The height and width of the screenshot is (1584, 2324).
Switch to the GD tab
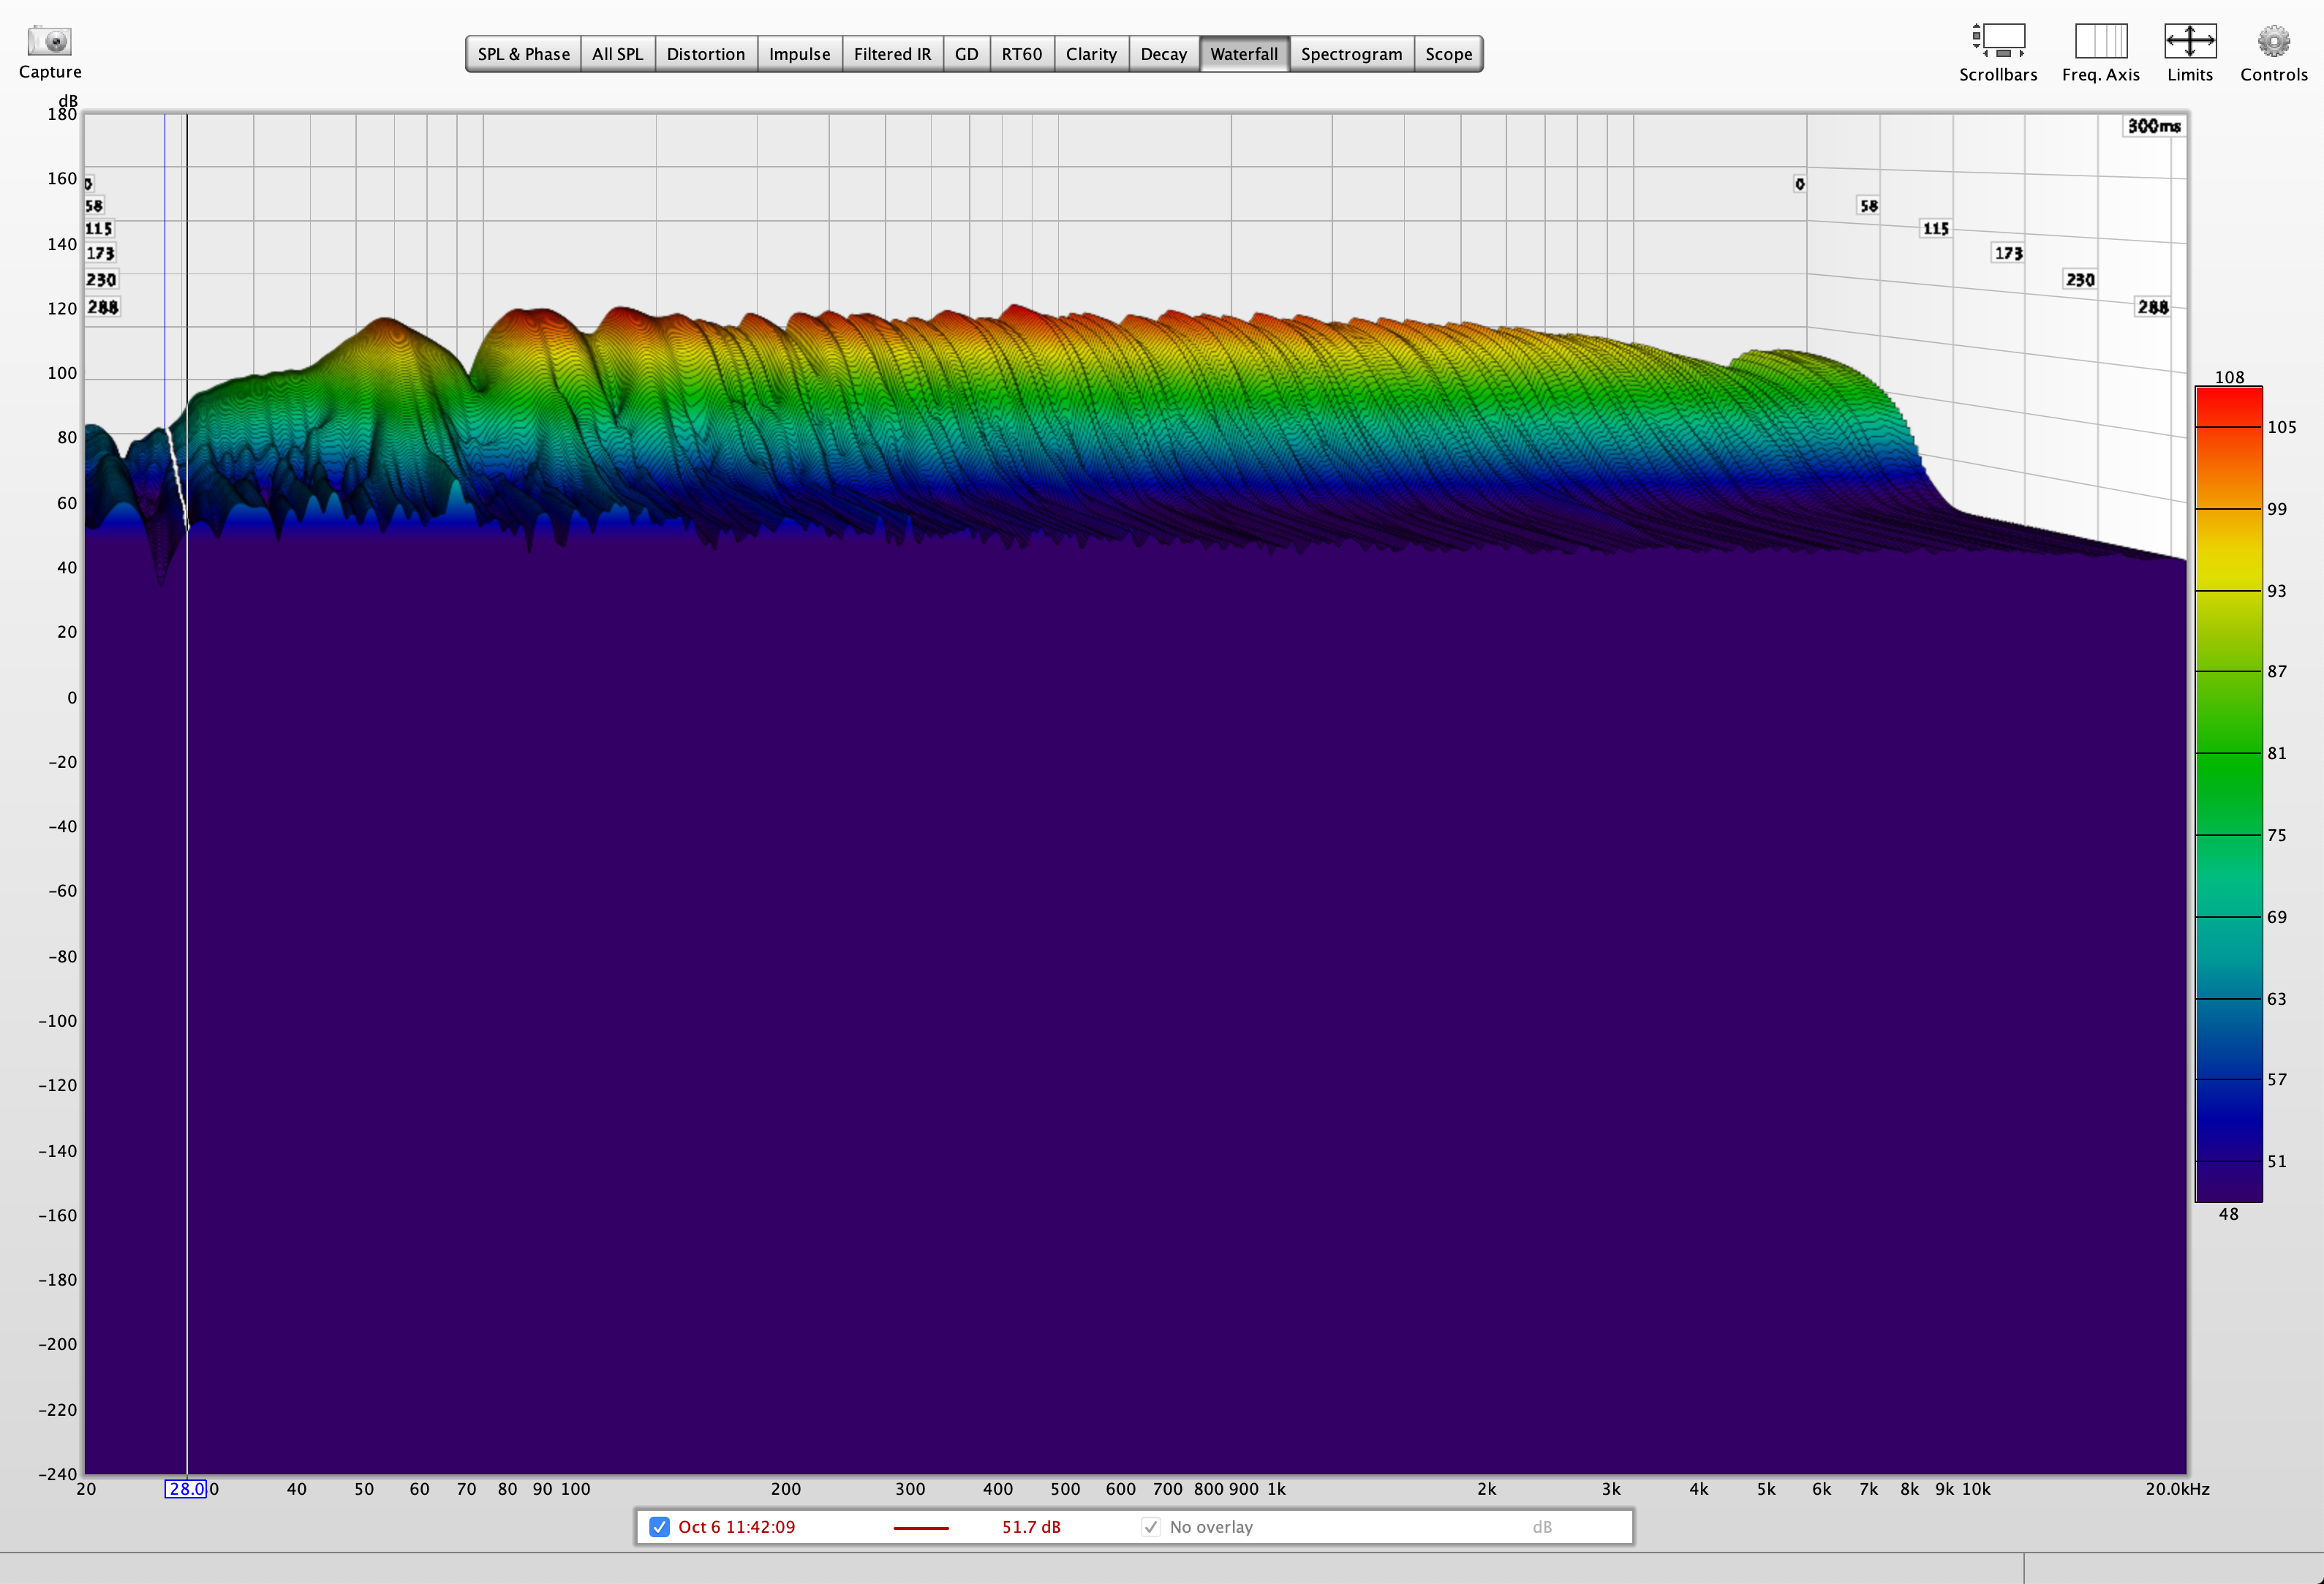click(x=966, y=54)
